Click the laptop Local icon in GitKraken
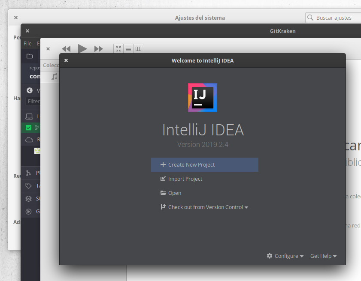The image size is (361, 281). (29, 117)
